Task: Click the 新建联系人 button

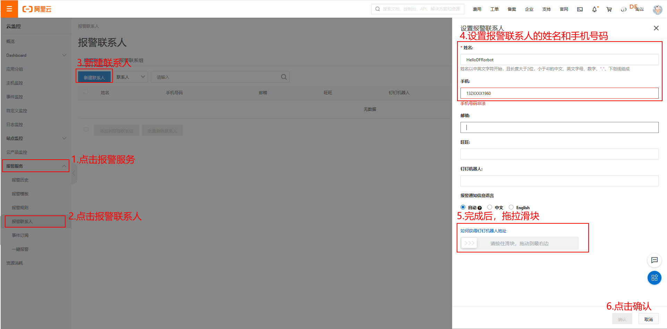Action: coord(94,77)
